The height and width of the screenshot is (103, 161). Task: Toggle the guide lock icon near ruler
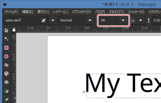(14, 30)
